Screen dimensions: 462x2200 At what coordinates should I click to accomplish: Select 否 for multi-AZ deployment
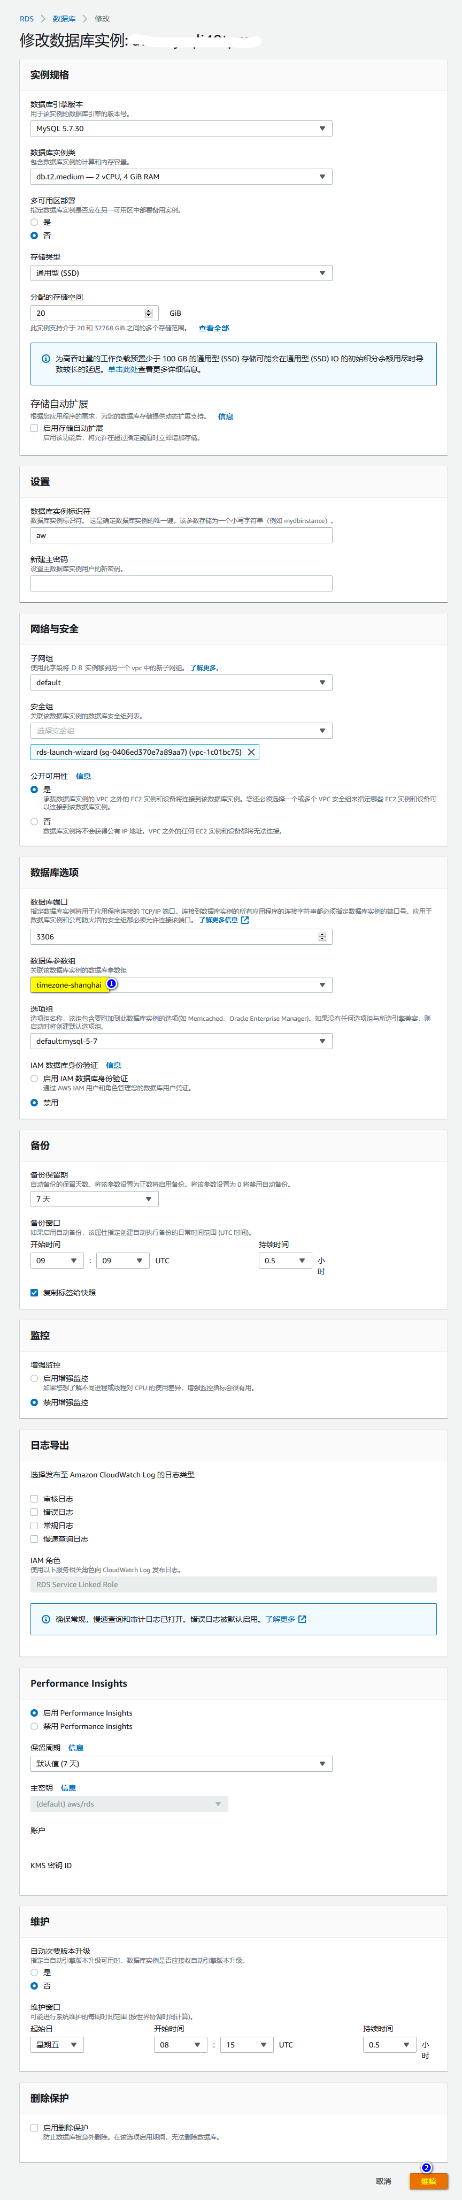click(x=34, y=236)
